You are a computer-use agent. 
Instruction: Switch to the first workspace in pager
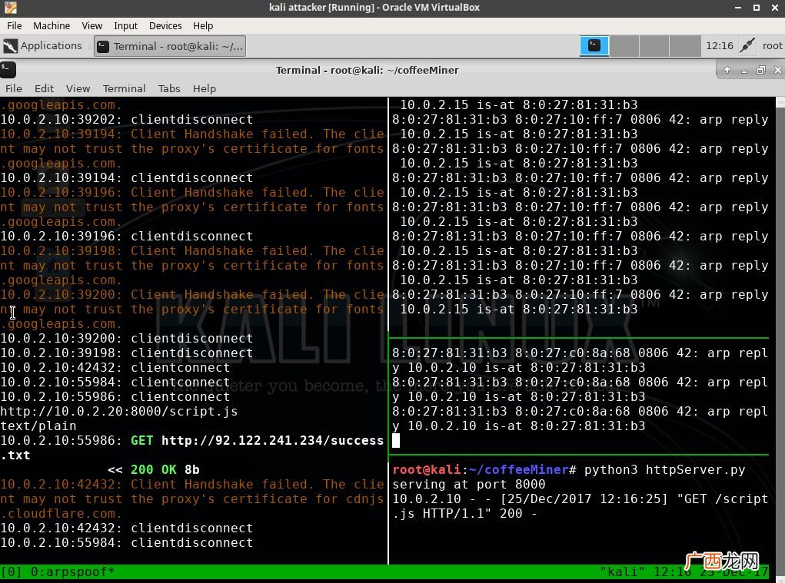click(x=594, y=46)
